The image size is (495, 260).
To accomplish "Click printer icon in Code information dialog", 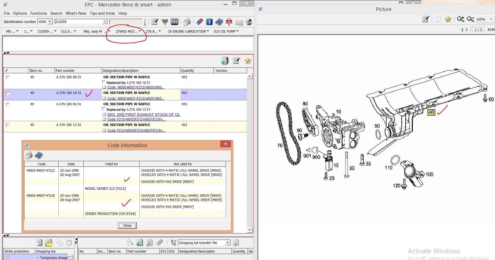I will pyautogui.click(x=29, y=155).
